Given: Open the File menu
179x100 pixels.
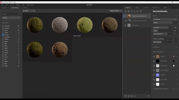Looking at the screenshot, I should click(x=2, y=5).
